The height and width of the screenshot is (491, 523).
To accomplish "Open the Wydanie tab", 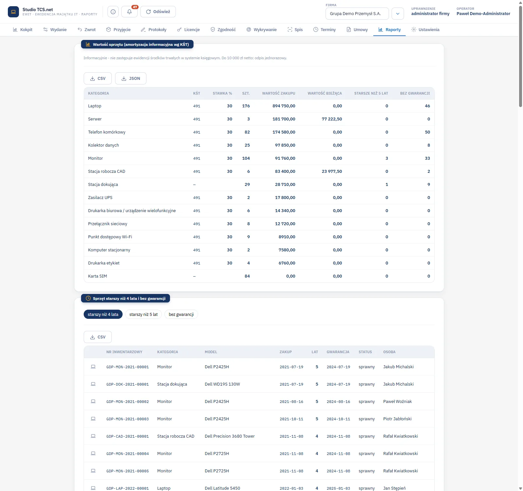I will (55, 30).
